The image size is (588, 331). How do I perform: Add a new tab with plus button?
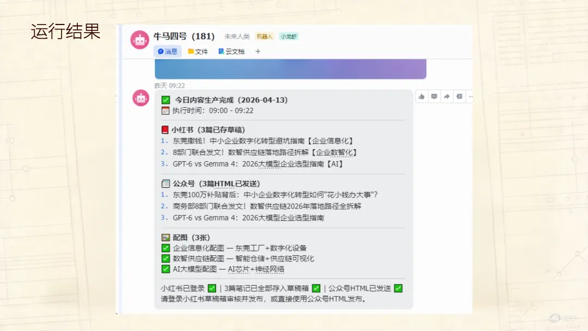(258, 51)
